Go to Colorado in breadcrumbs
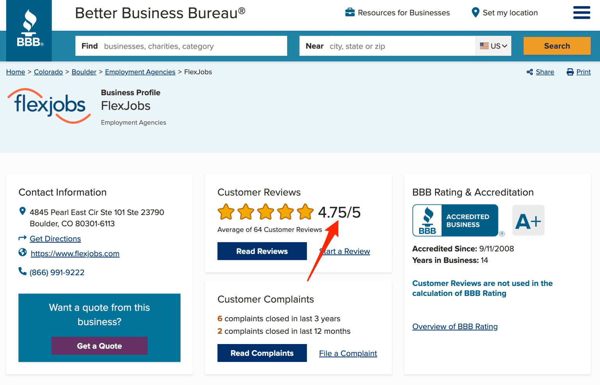The height and width of the screenshot is (385, 600). coord(48,72)
